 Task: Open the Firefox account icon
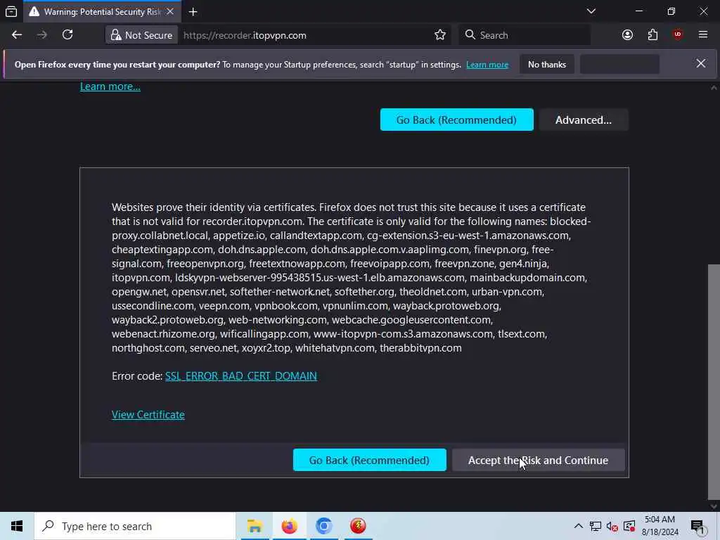(627, 35)
